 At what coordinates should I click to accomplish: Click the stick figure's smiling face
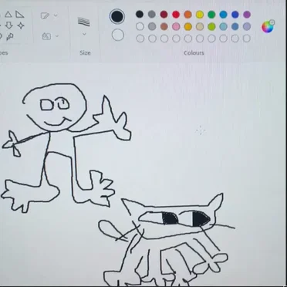(56, 106)
